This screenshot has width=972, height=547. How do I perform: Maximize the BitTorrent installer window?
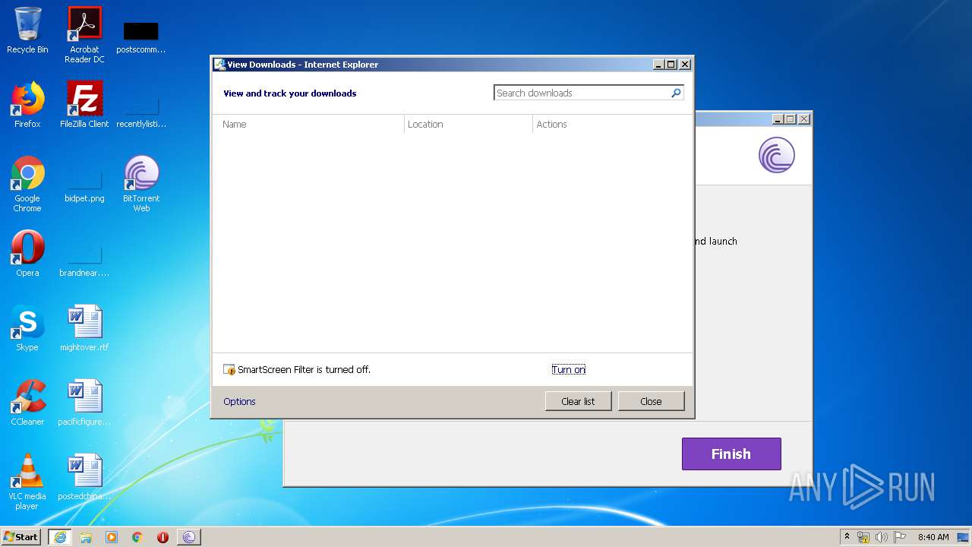pyautogui.click(x=791, y=119)
